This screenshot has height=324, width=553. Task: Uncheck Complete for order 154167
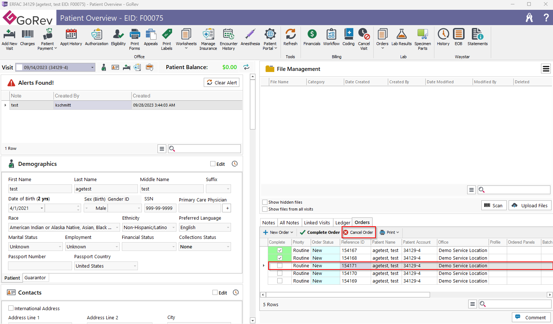(x=280, y=250)
